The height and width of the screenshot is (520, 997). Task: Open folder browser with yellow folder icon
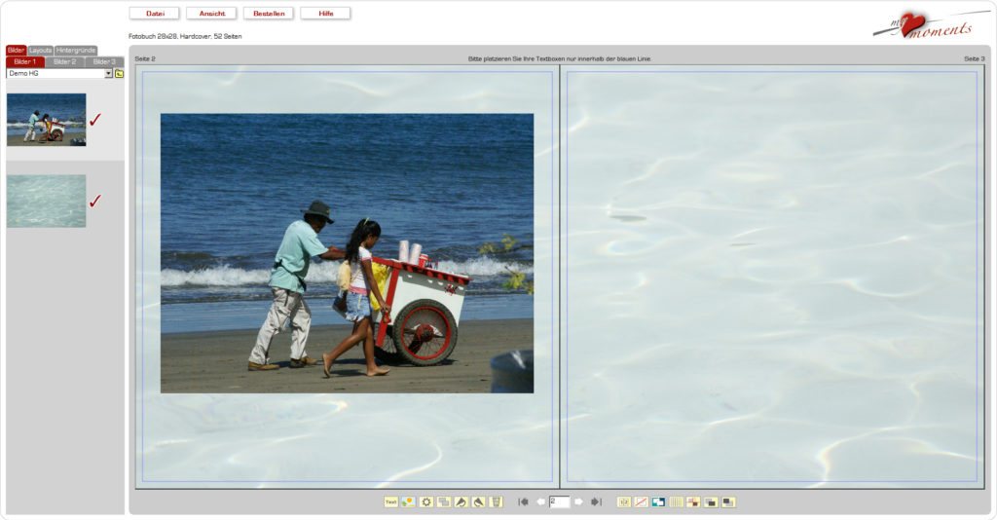[x=119, y=74]
